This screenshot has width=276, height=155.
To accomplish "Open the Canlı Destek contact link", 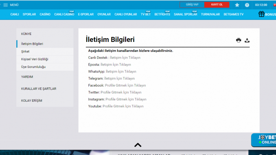I will point(125,58).
